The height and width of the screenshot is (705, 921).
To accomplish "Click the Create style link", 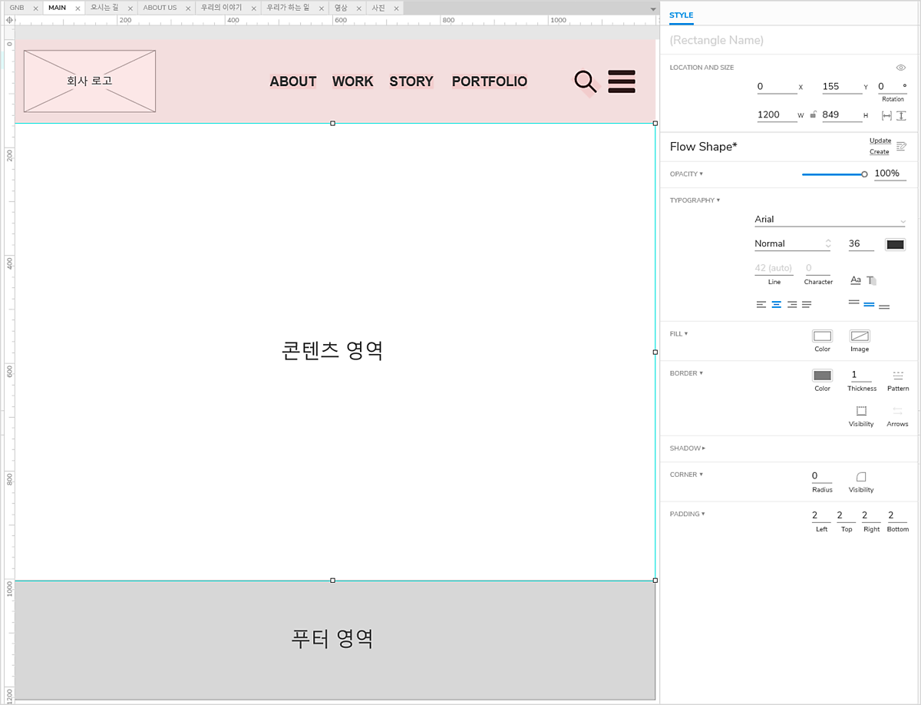I will click(879, 152).
